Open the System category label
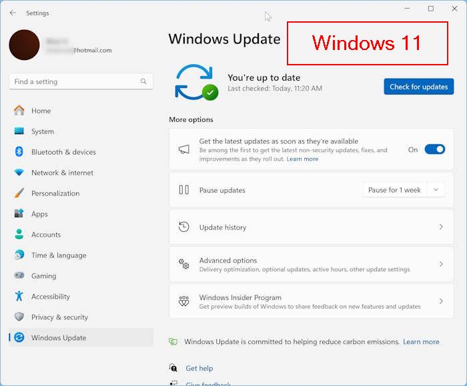467x386 pixels. [43, 131]
